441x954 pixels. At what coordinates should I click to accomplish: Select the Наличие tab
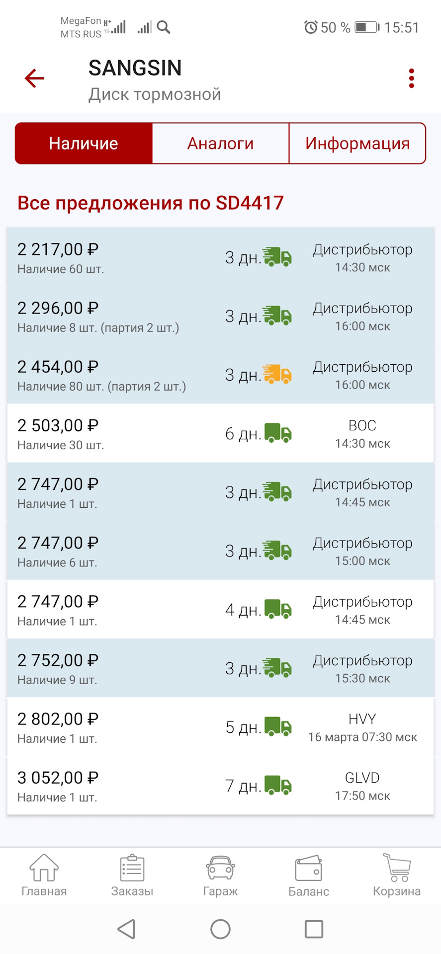point(84,144)
